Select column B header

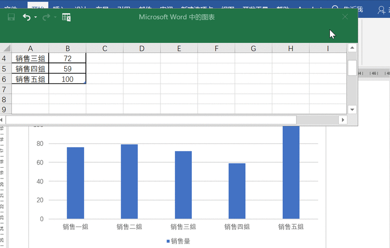tap(68, 49)
